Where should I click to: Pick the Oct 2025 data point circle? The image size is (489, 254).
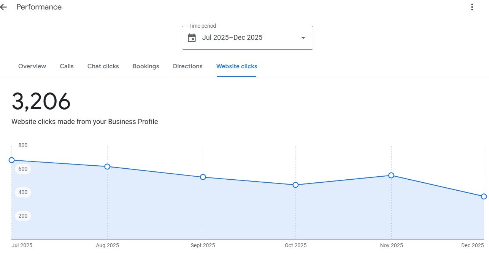[x=295, y=185]
